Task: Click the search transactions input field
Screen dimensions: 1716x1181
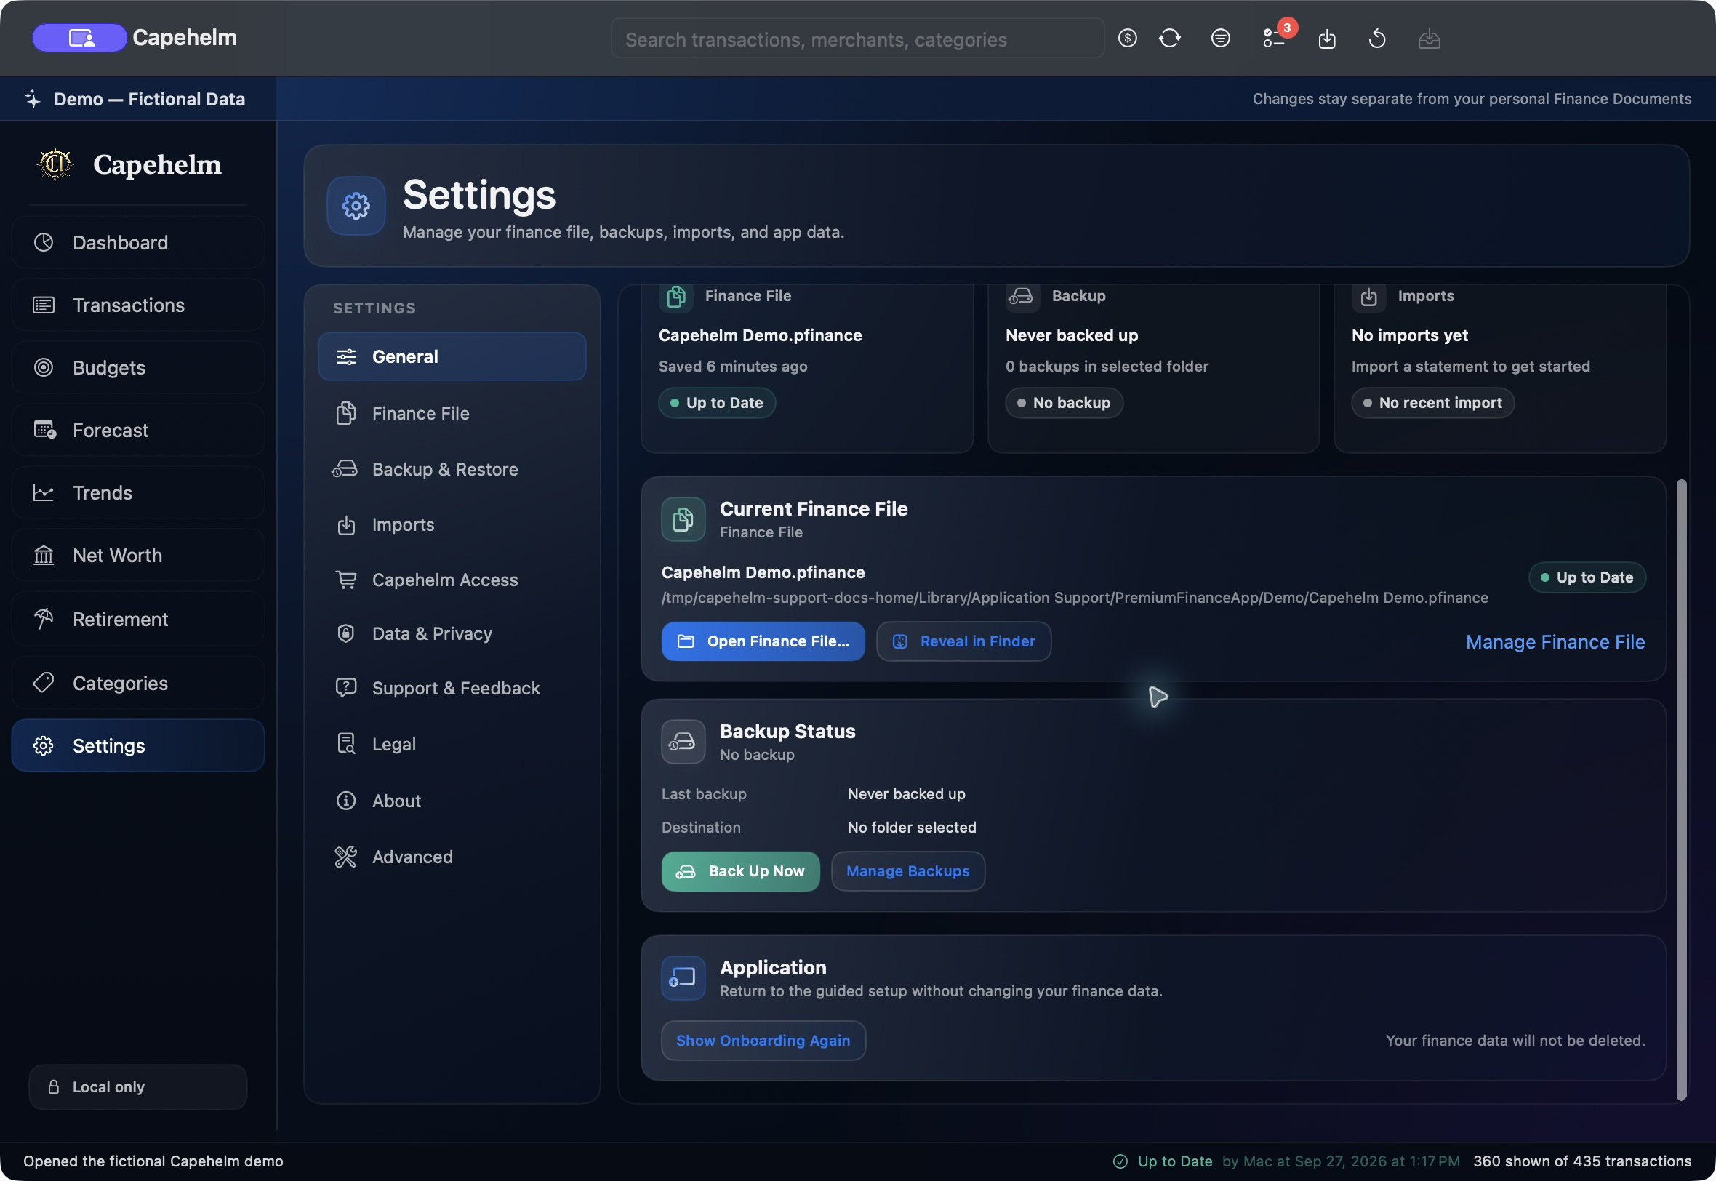Action: pyautogui.click(x=857, y=39)
